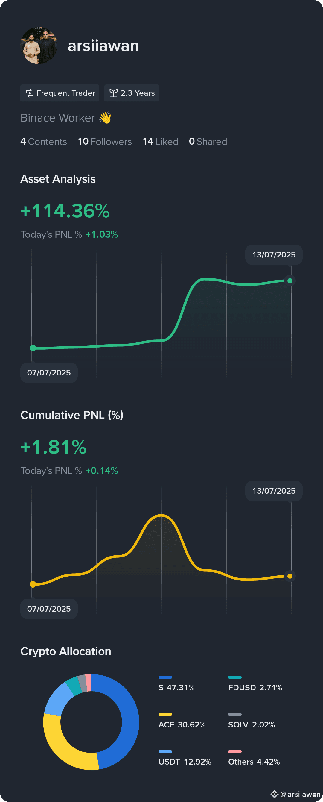Select the pink Others 4.42% swatch
Image resolution: width=323 pixels, height=802 pixels.
(x=235, y=752)
